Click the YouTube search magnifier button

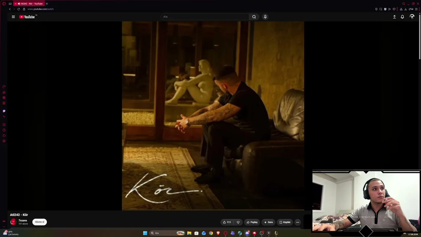[x=254, y=17]
